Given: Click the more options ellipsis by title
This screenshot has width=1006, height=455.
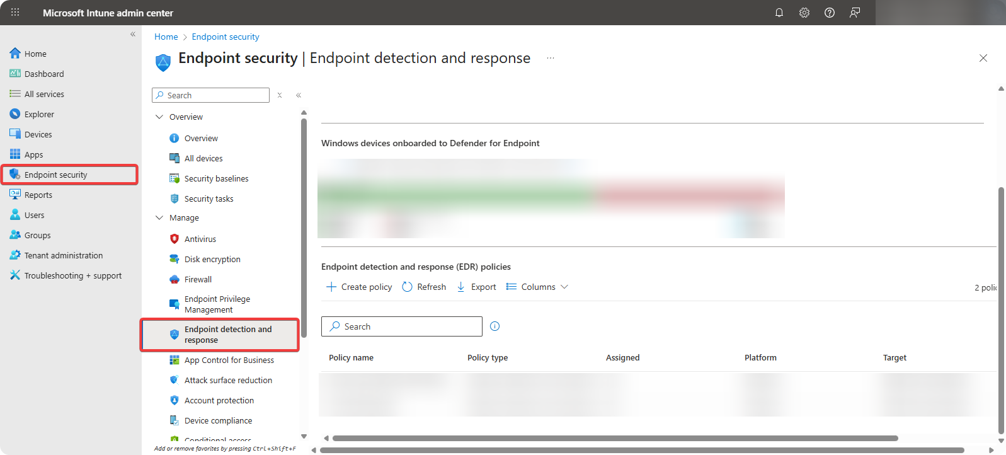Looking at the screenshot, I should (x=551, y=58).
